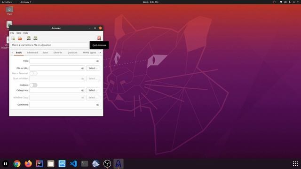Open the Help menu
This screenshot has width=301, height=169.
point(26,33)
